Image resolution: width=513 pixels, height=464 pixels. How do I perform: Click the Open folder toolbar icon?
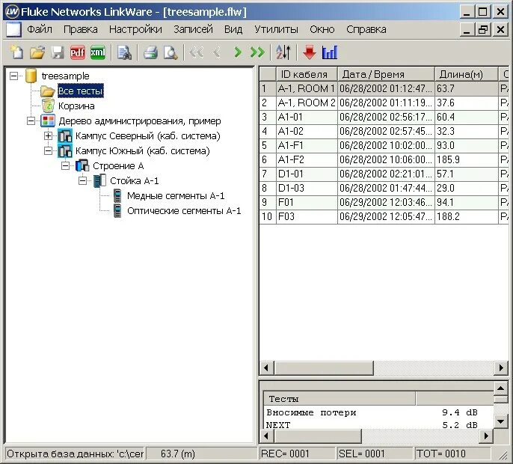point(37,52)
